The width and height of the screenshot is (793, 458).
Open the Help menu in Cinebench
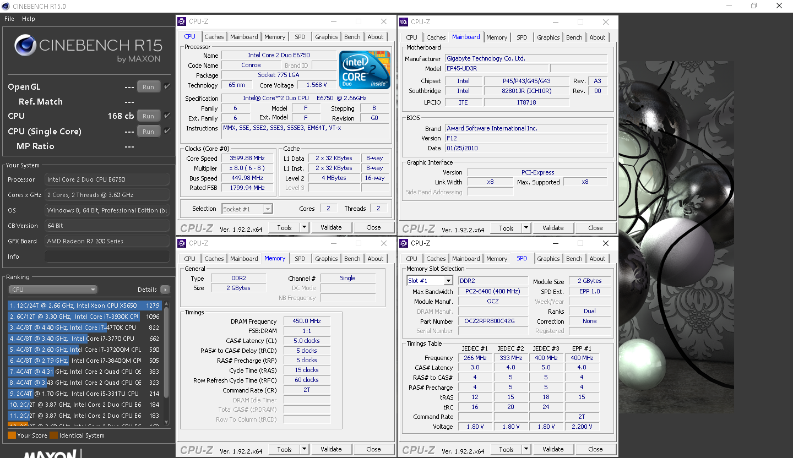[29, 19]
